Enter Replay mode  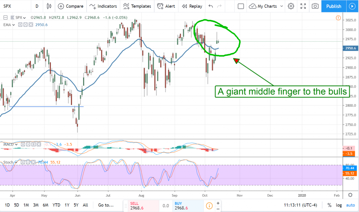click(x=191, y=6)
